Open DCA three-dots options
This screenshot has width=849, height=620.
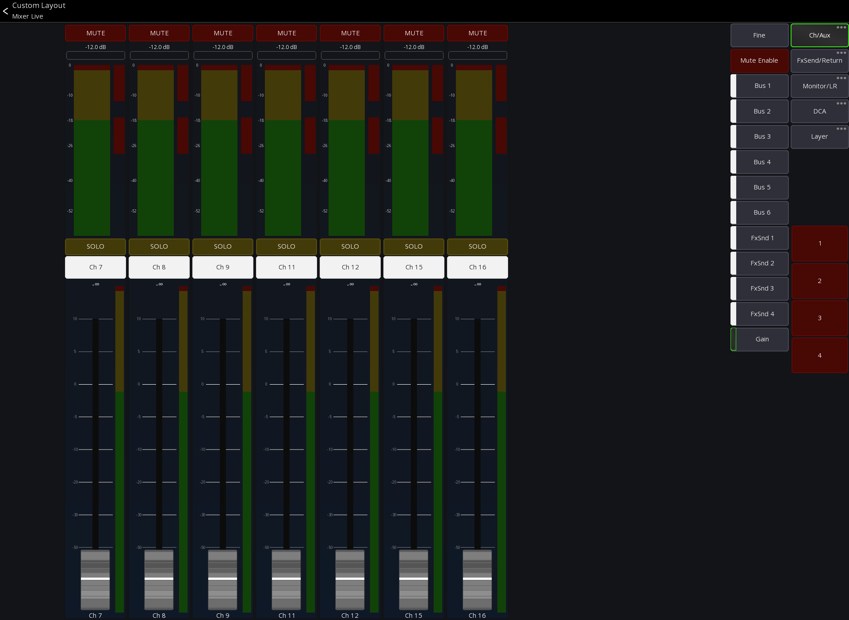[841, 103]
